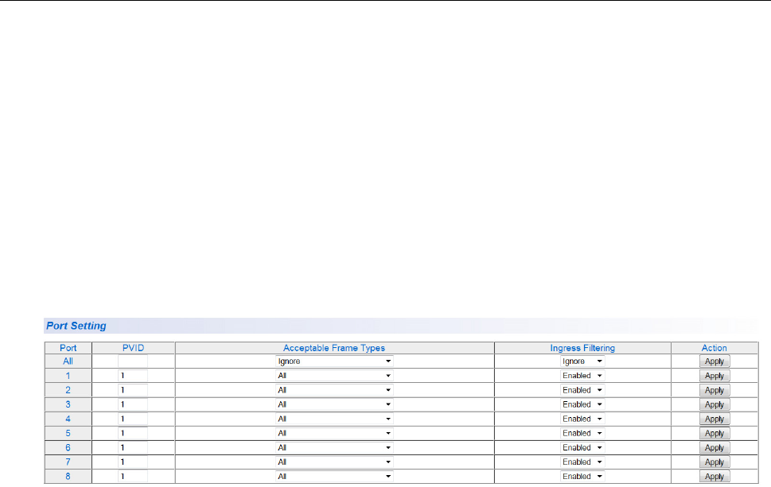Click Apply button for port 1
Screen dimensions: 771x487
(x=714, y=376)
